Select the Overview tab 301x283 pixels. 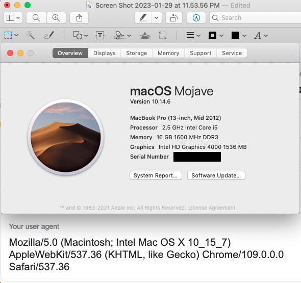[70, 53]
